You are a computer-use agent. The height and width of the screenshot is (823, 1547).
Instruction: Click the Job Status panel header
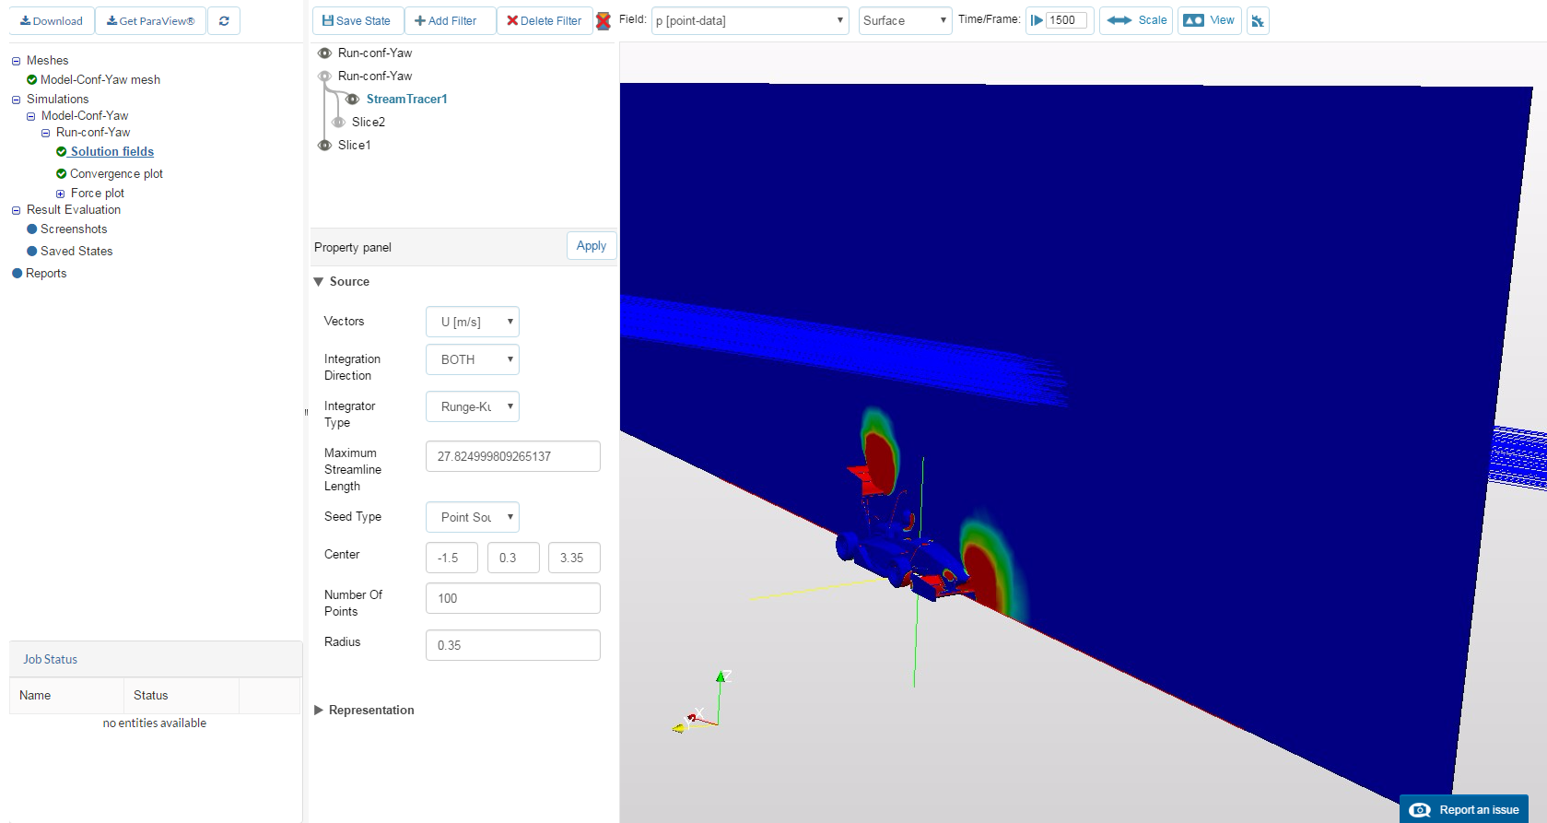pos(156,659)
